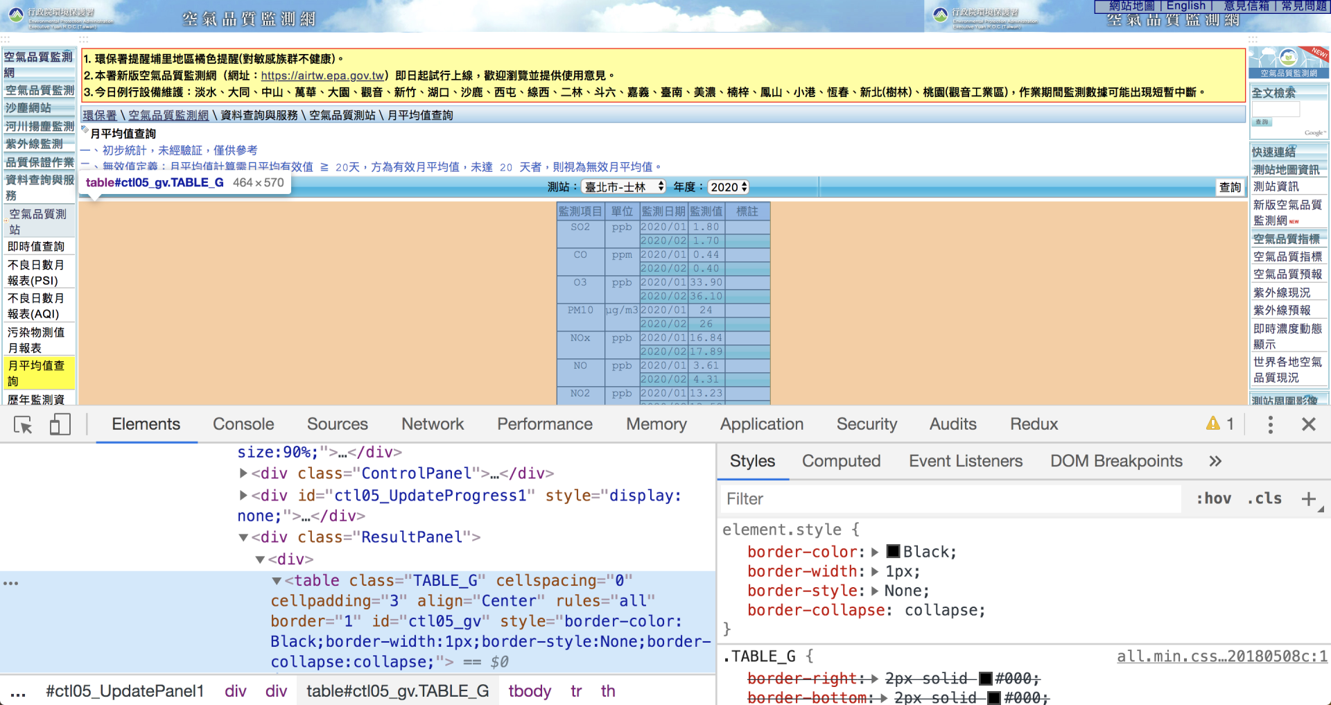Click the border-bottom #000 color swatch
The image size is (1331, 705).
pos(995,697)
